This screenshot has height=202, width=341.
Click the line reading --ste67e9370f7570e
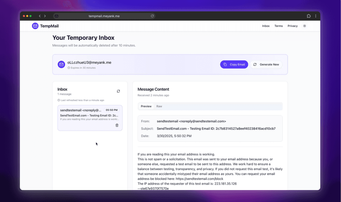[x=153, y=188]
